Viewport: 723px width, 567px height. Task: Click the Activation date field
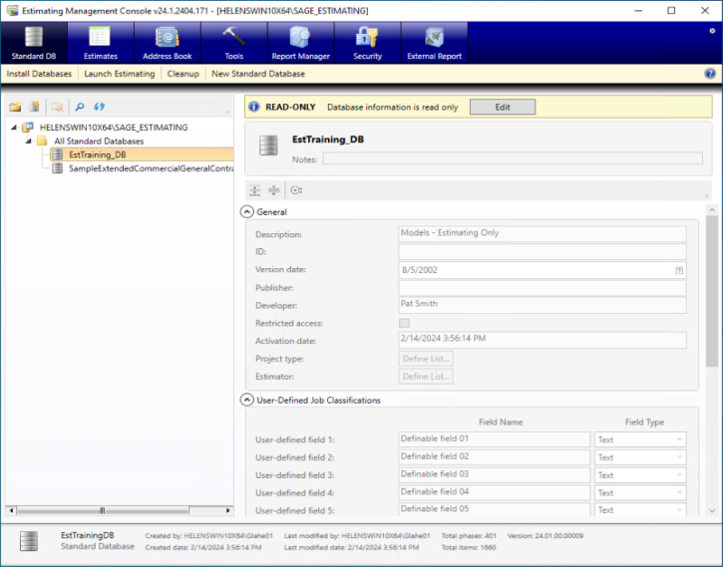click(x=542, y=340)
